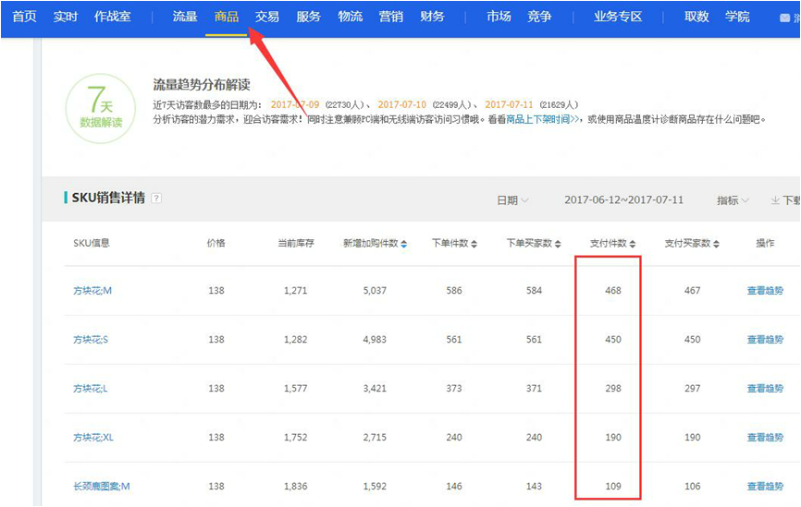
Task: Go to 业务专区 in top menu
Action: pyautogui.click(x=618, y=17)
